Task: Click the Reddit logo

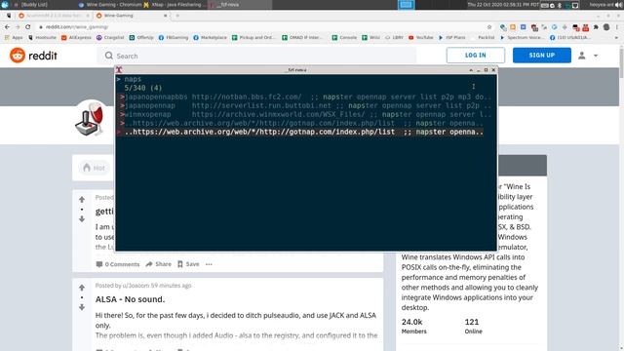Action: coord(33,56)
